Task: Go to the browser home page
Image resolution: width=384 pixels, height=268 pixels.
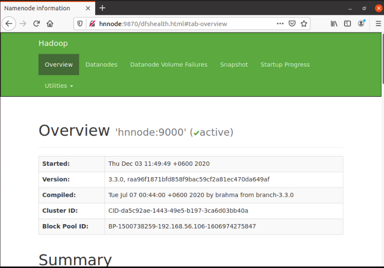Action: coord(50,23)
